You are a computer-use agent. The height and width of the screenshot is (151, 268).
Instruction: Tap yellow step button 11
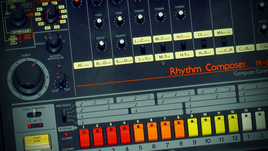point(220,125)
